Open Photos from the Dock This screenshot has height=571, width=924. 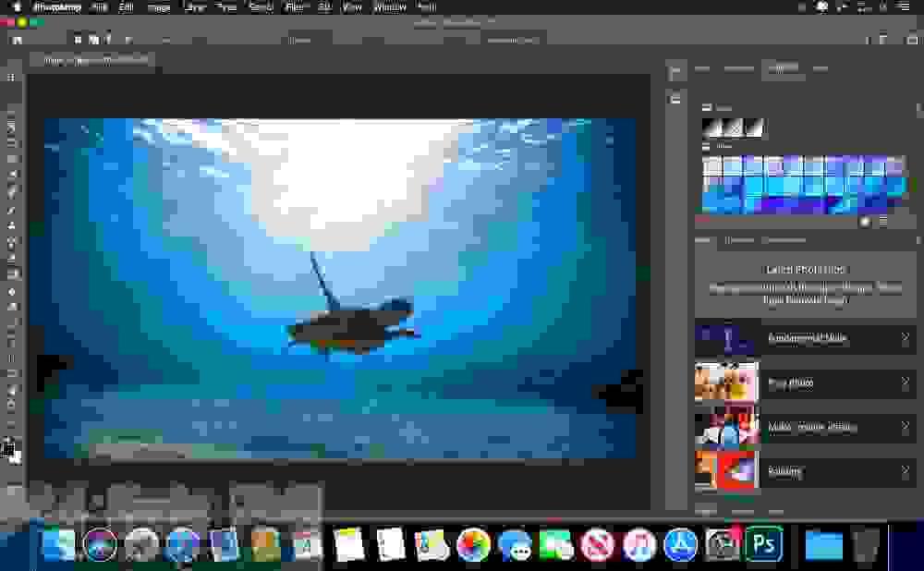point(472,544)
